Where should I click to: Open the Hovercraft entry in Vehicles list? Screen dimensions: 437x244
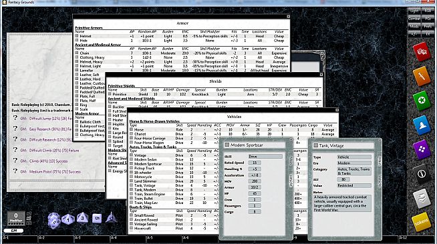pyautogui.click(x=142, y=228)
